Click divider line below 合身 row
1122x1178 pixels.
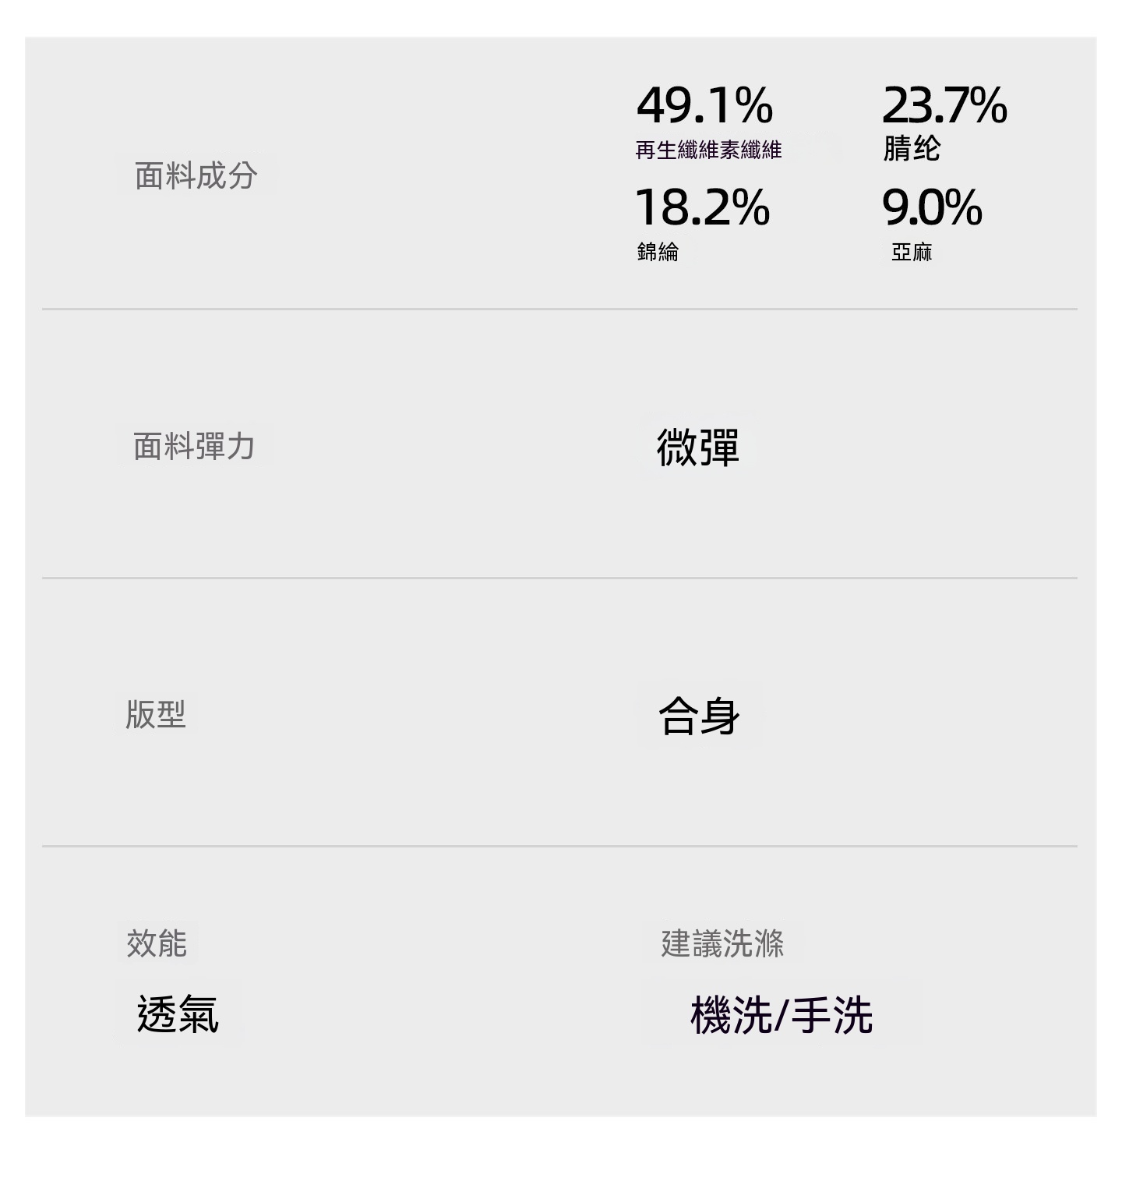click(559, 846)
